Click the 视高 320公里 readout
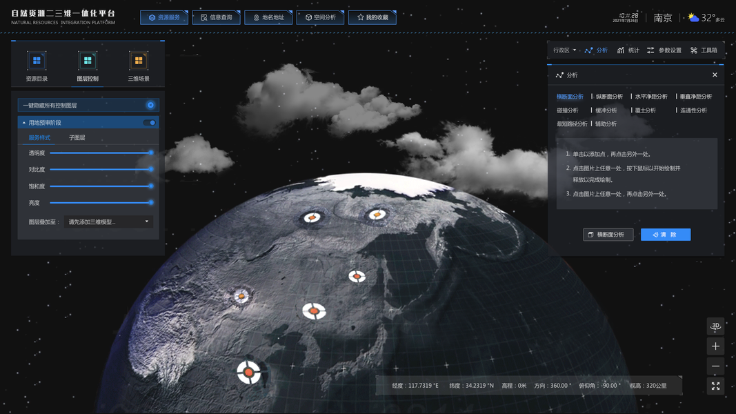The width and height of the screenshot is (736, 414). click(648, 386)
